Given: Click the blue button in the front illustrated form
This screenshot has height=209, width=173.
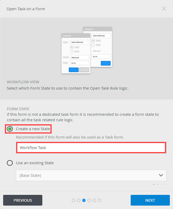Looking at the screenshot, I should tap(74, 70).
